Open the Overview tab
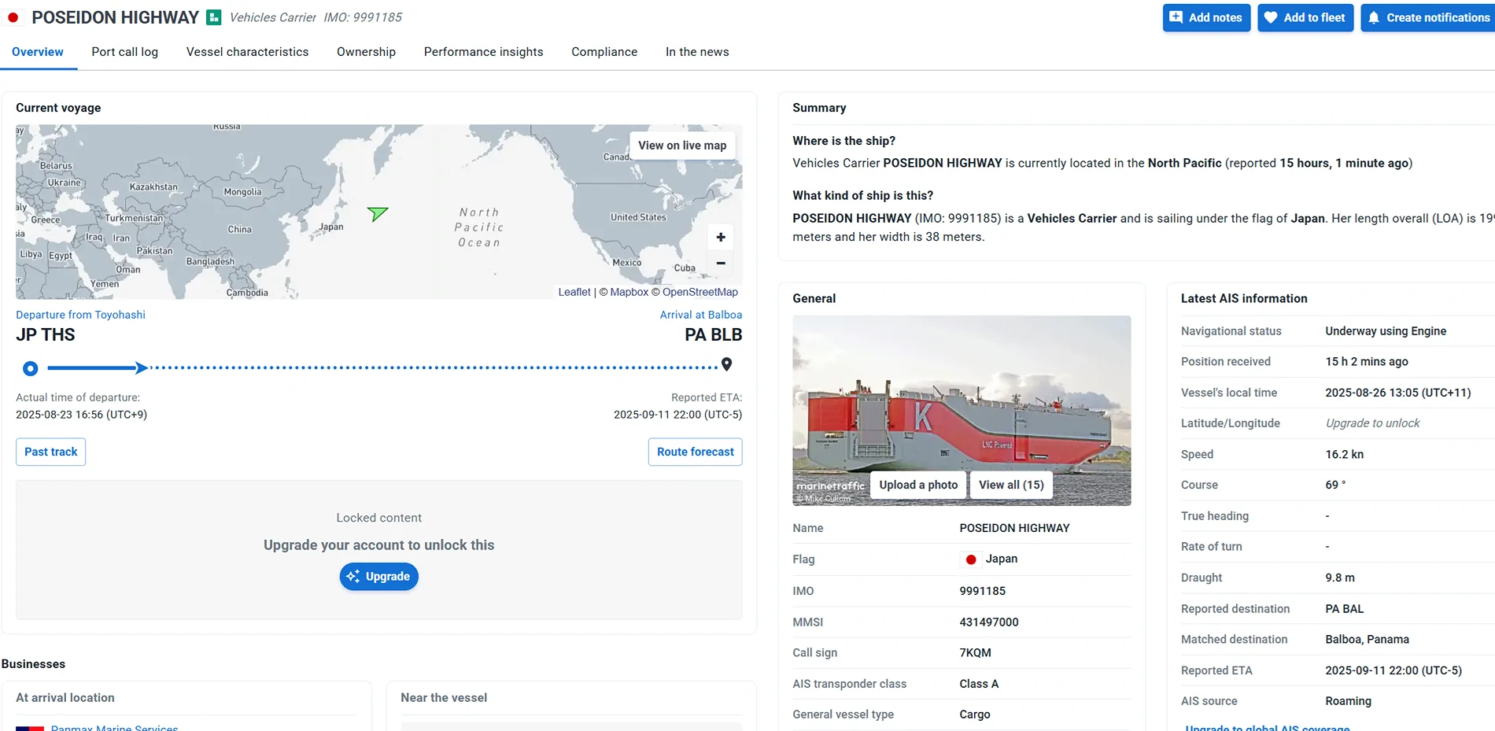 [38, 52]
